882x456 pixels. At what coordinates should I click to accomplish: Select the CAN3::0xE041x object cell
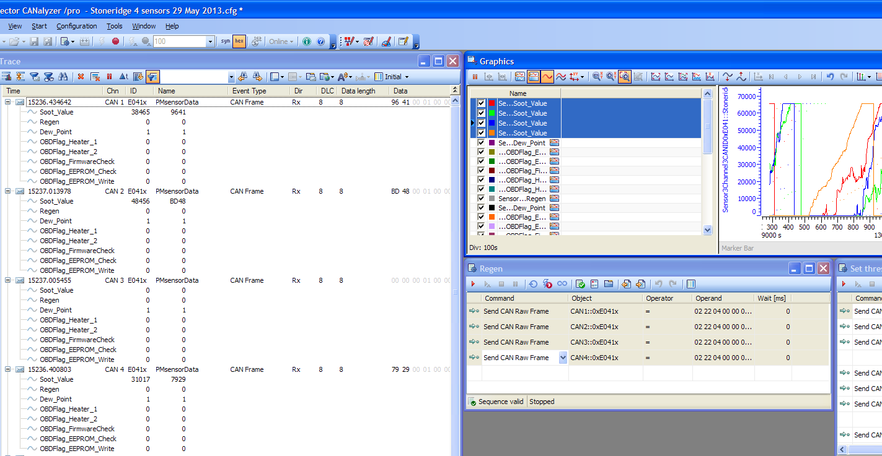tap(606, 342)
